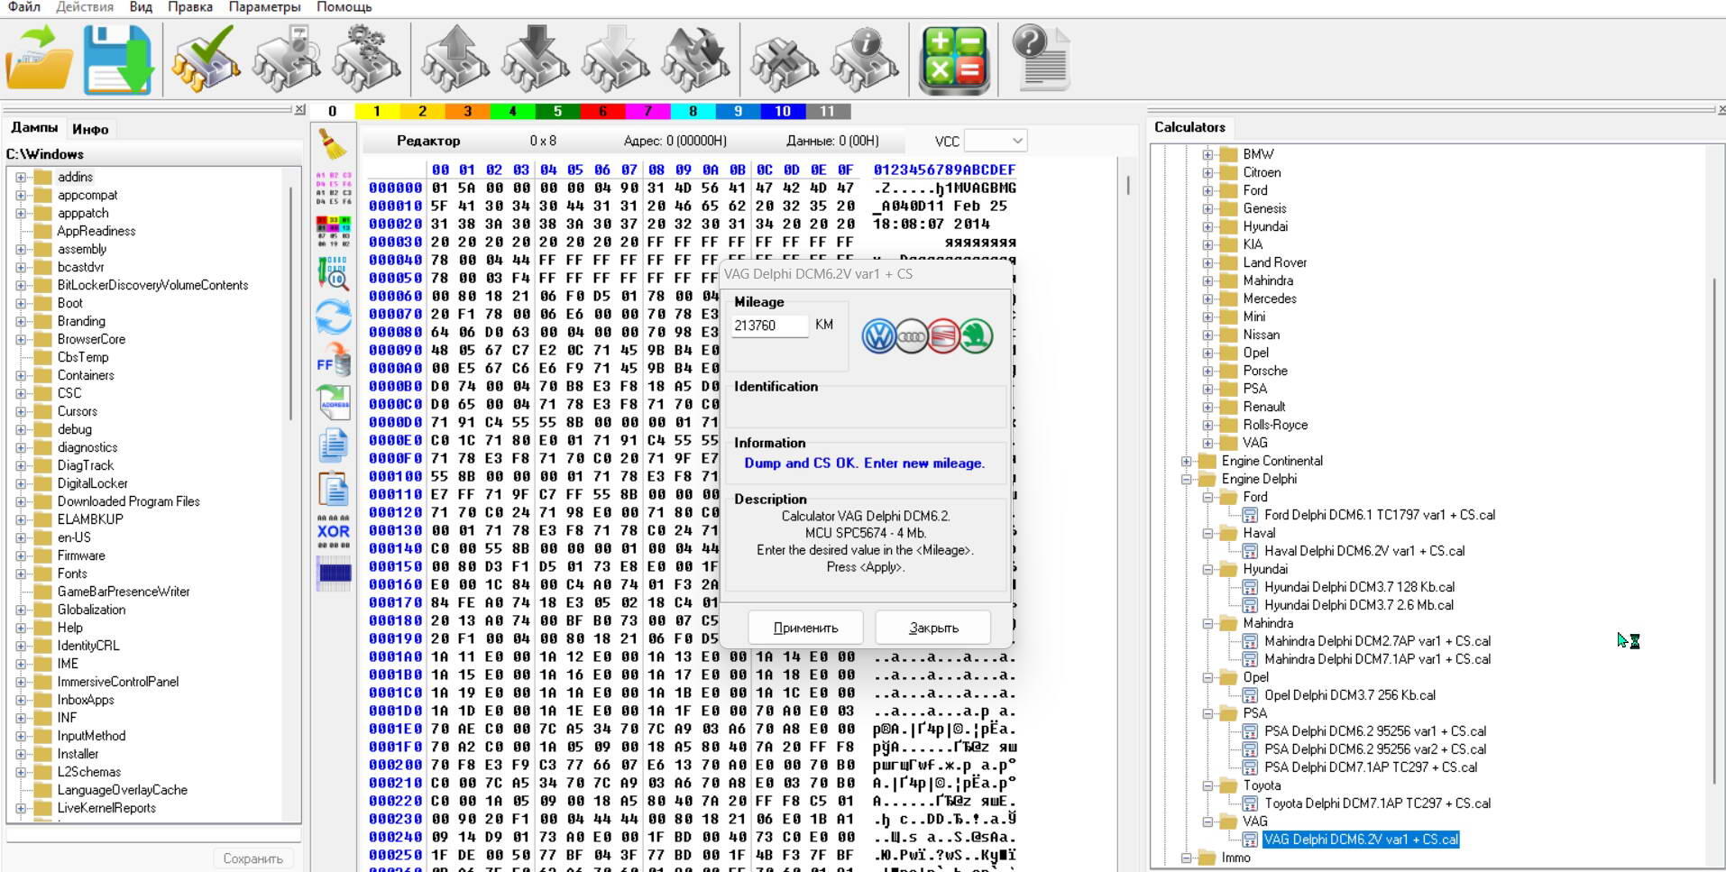The image size is (1726, 872).
Task: Click chip icon with green checkmark
Action: [207, 59]
